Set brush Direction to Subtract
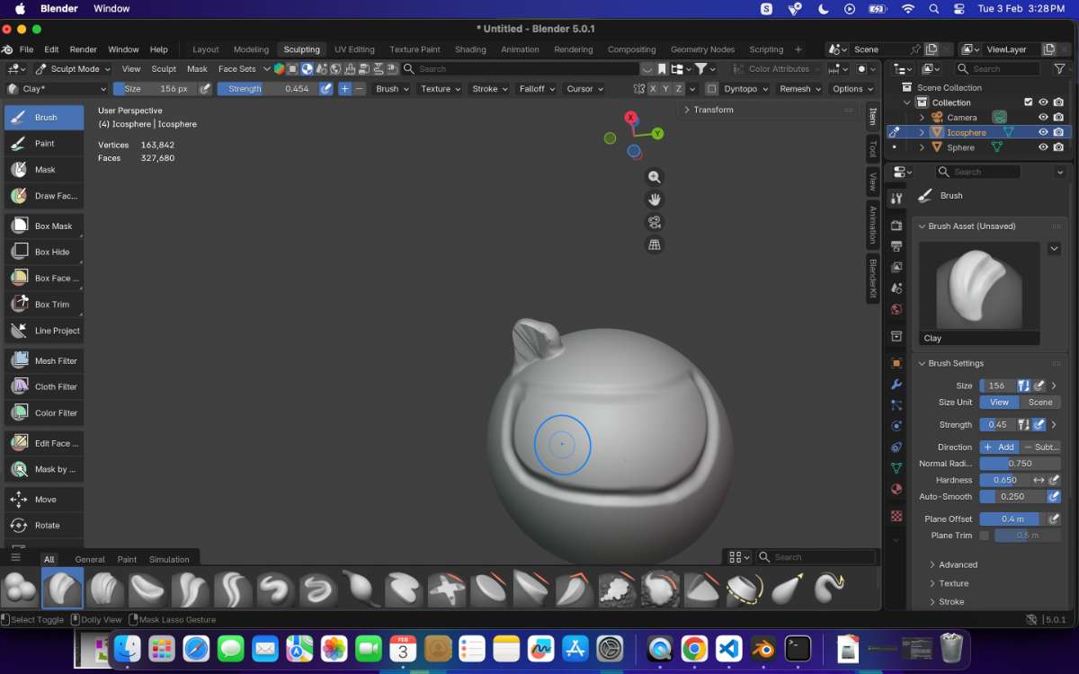 [1041, 447]
